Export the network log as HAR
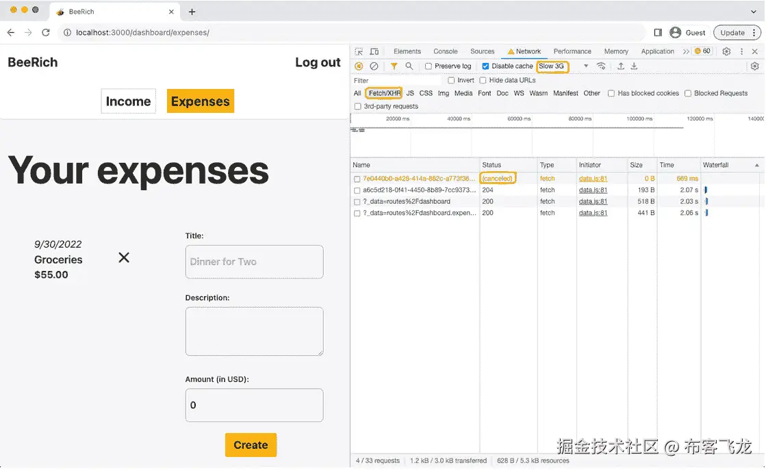Viewport: 766px width, 470px height. (x=634, y=66)
